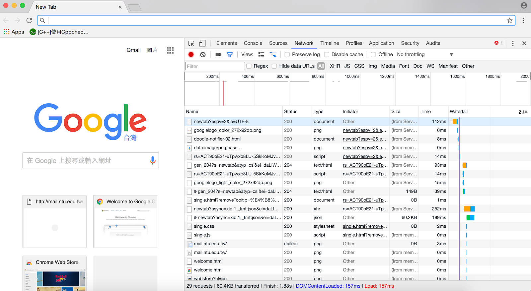Viewport: 531px width, 291px height.
Task: Switch to the Application tab
Action: pos(381,43)
